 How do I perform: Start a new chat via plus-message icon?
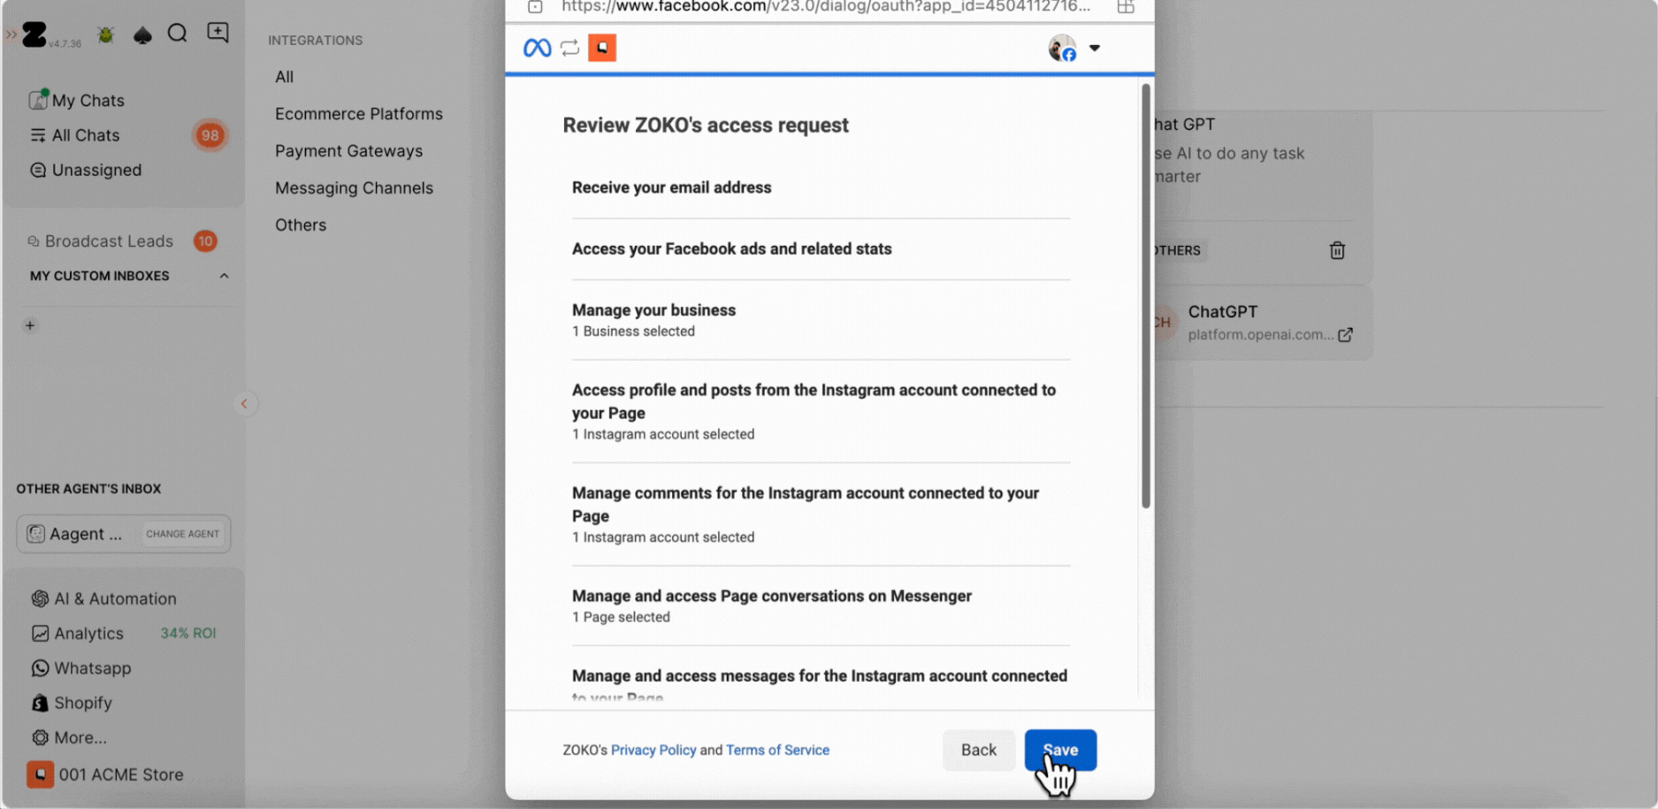pos(218,33)
